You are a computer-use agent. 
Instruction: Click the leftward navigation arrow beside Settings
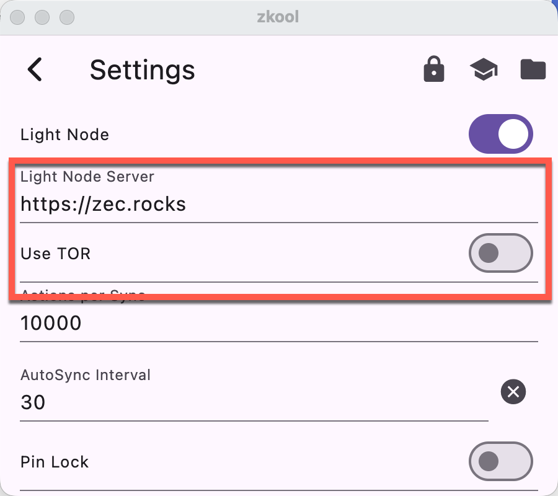(35, 69)
